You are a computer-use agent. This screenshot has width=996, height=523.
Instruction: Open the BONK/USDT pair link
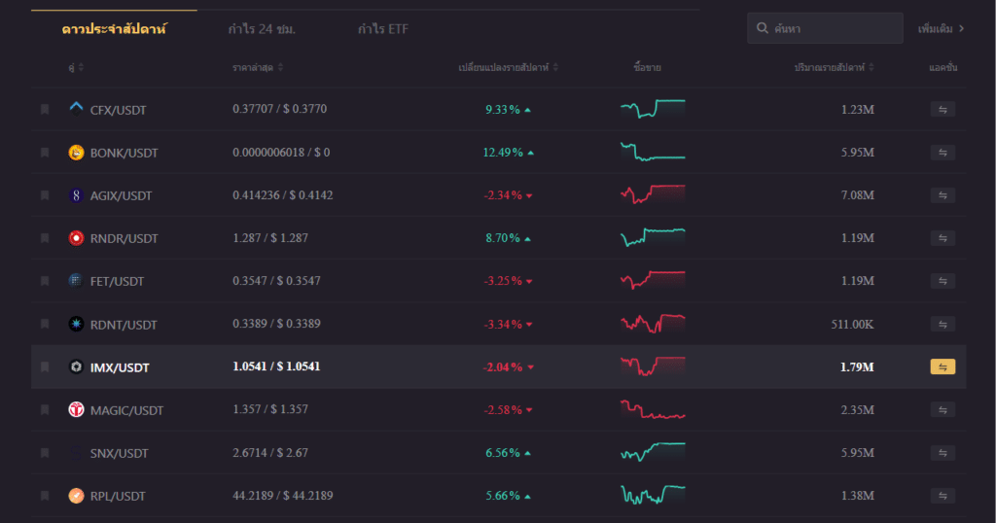tap(124, 153)
